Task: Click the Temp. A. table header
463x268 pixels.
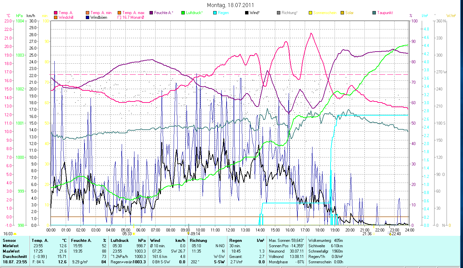Action: pyautogui.click(x=40, y=241)
